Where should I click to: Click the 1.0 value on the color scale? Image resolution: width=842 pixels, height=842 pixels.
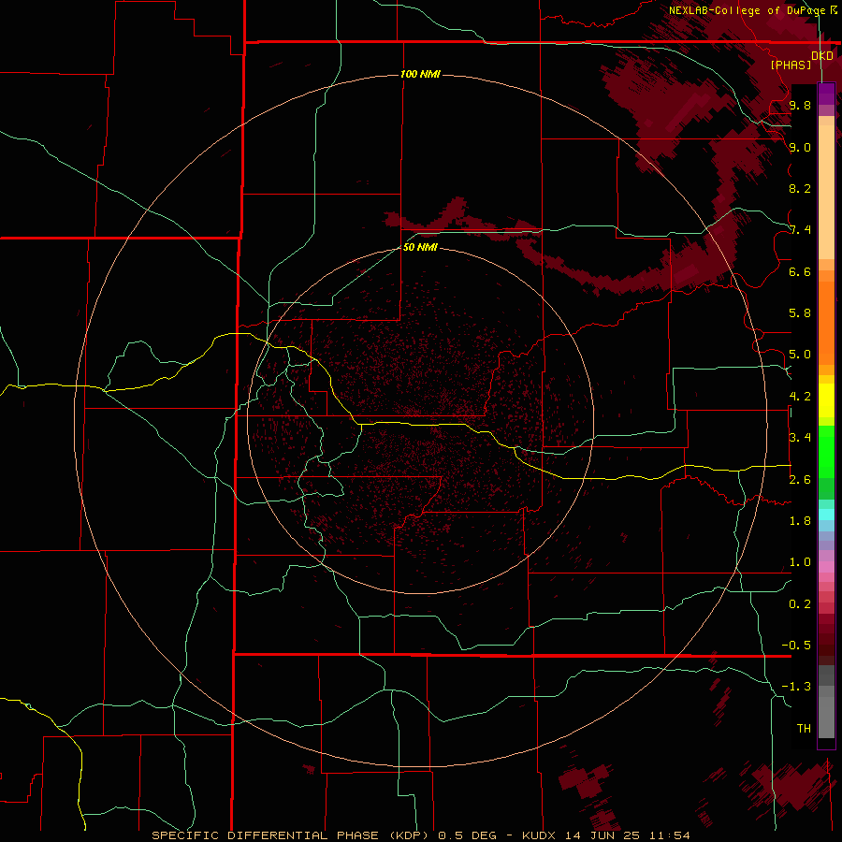tap(800, 562)
